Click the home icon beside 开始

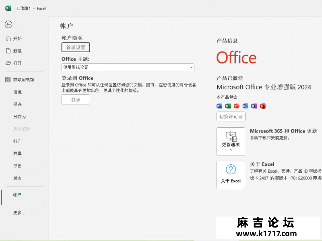pyautogui.click(x=8, y=39)
